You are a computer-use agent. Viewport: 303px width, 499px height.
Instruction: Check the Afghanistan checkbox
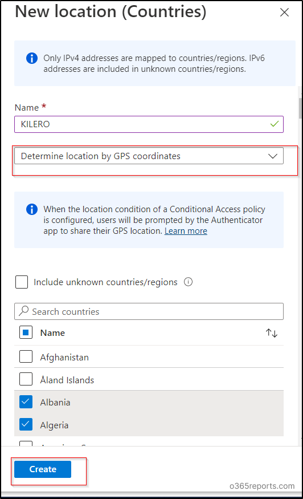point(26,357)
